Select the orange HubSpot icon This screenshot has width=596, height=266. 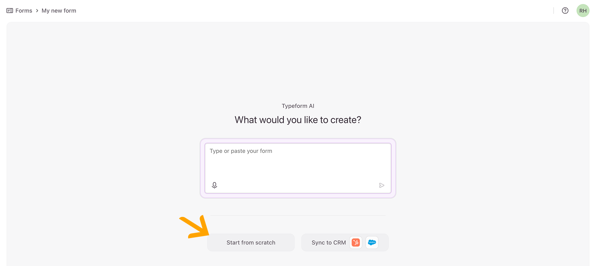point(356,242)
